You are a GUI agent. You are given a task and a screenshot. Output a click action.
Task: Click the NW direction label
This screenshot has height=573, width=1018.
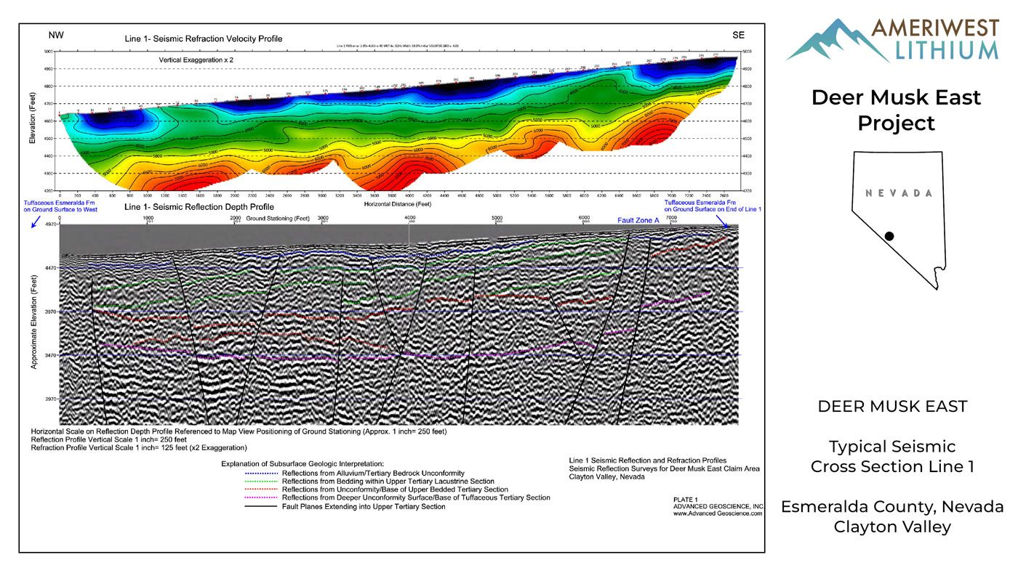55,35
